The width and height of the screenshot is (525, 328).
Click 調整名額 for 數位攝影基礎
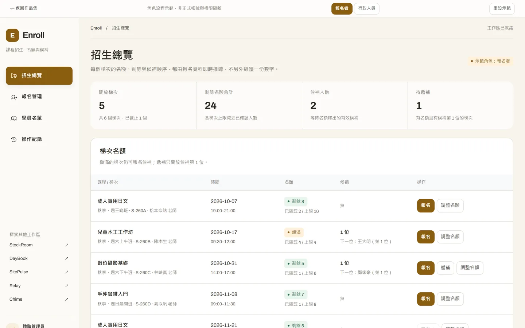(x=470, y=268)
